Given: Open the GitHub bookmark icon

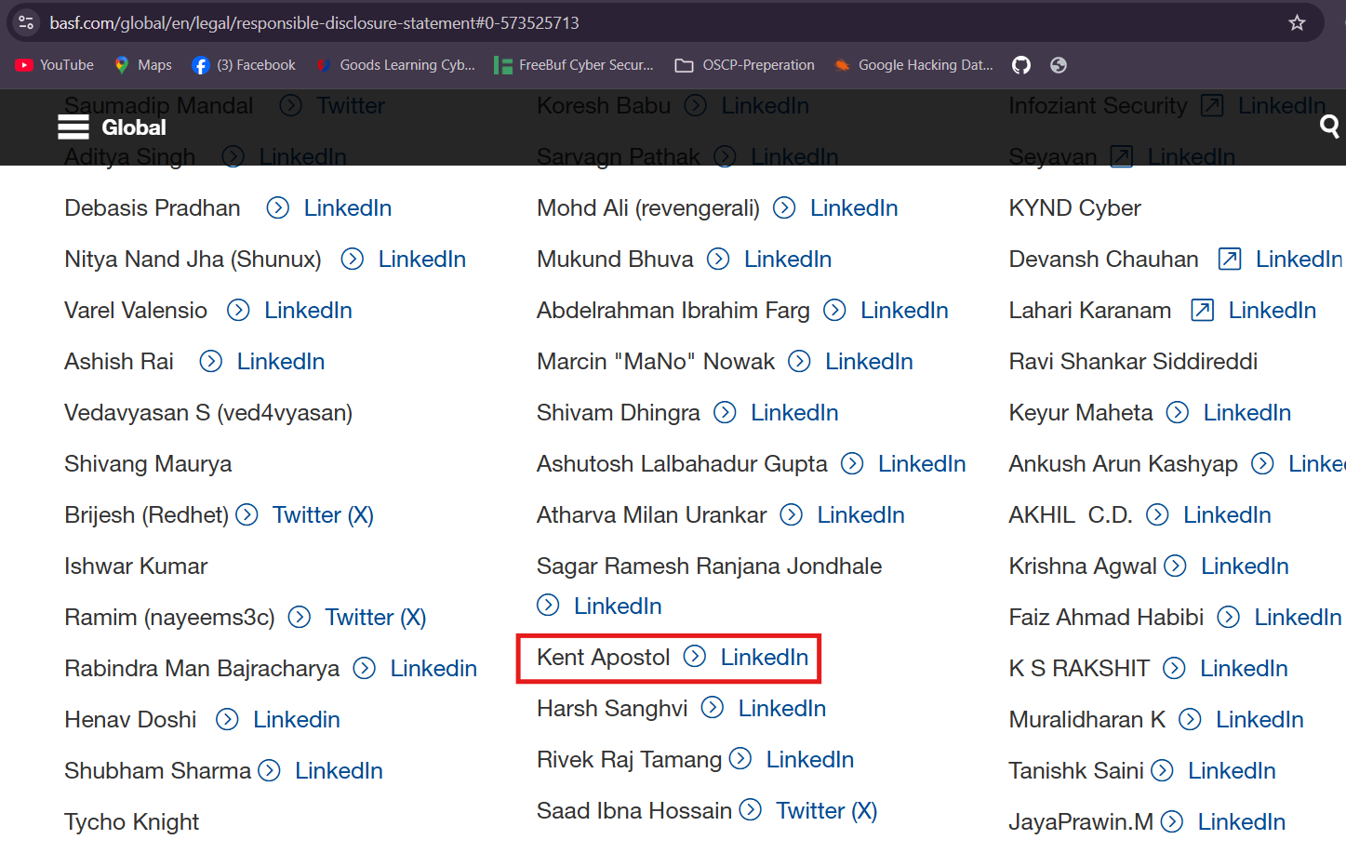Looking at the screenshot, I should [x=1021, y=65].
